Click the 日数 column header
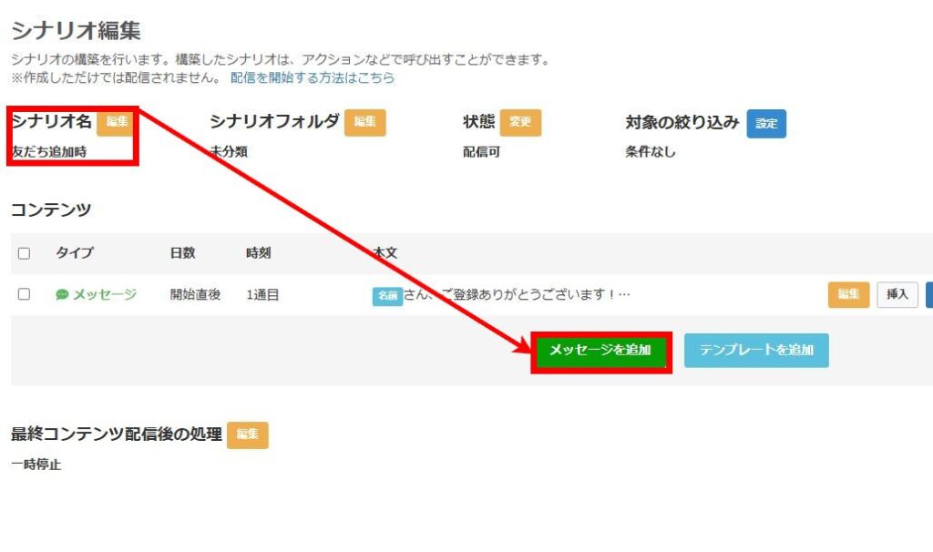 [182, 253]
